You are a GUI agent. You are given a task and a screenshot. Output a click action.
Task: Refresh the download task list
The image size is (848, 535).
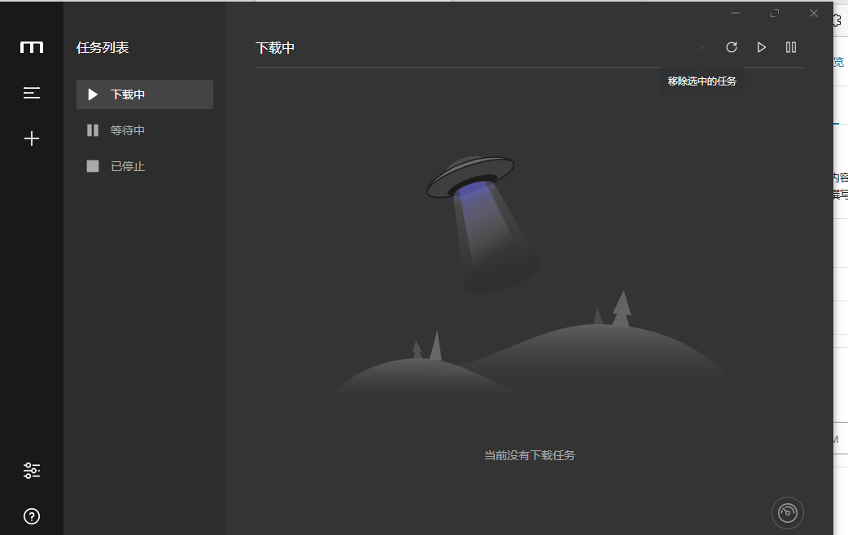point(732,47)
